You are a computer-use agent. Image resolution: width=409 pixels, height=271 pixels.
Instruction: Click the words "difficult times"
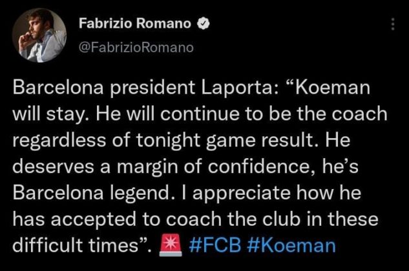pyautogui.click(x=76, y=245)
